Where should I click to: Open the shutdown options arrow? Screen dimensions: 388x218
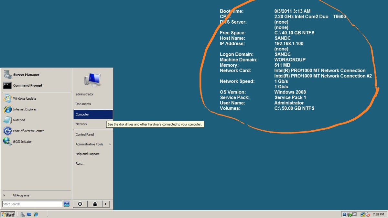coord(106,204)
